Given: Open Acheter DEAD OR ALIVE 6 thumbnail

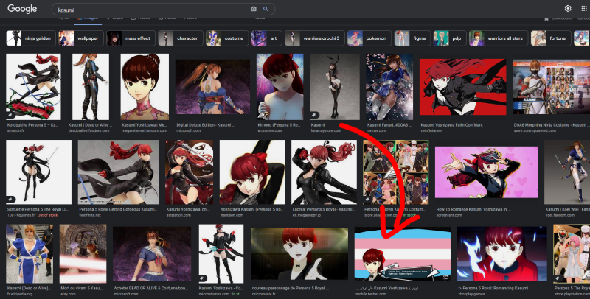Looking at the screenshot, I should point(152,254).
